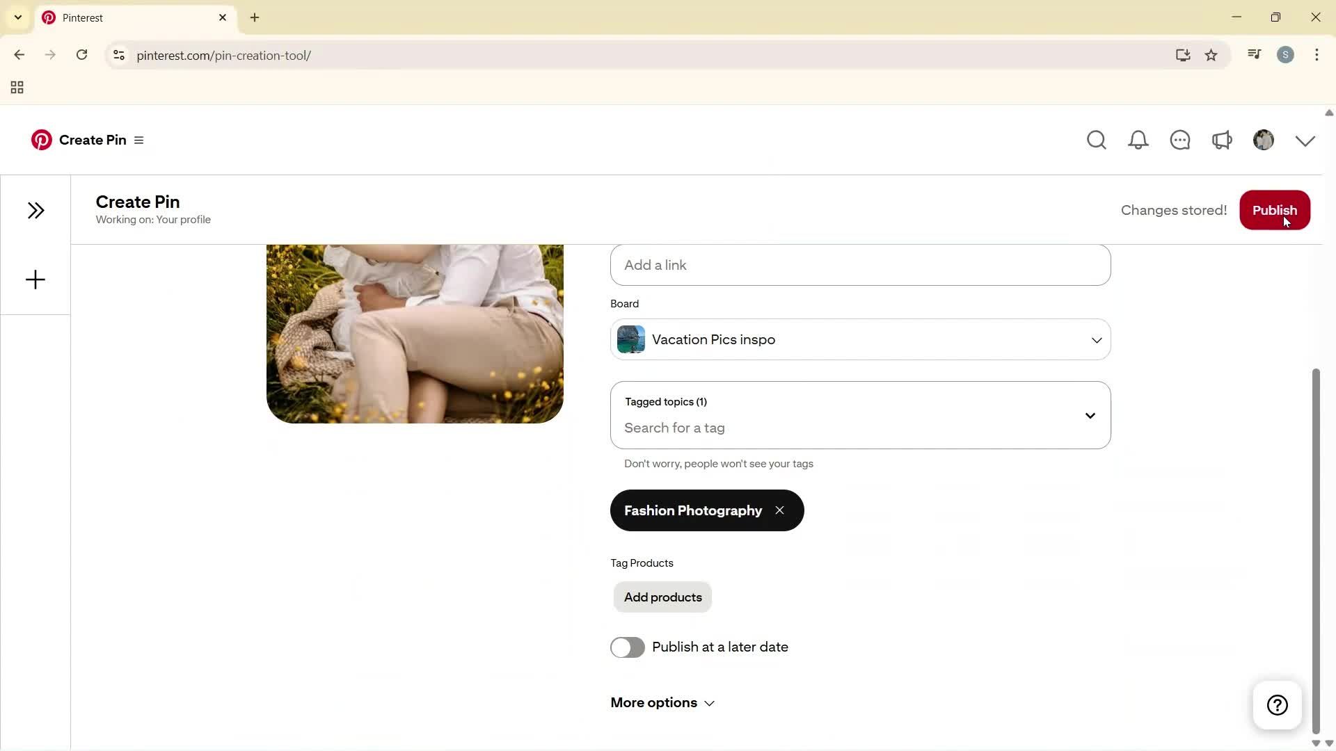Expand the sidebar with the double-chevron icon
1336x751 pixels.
point(36,210)
